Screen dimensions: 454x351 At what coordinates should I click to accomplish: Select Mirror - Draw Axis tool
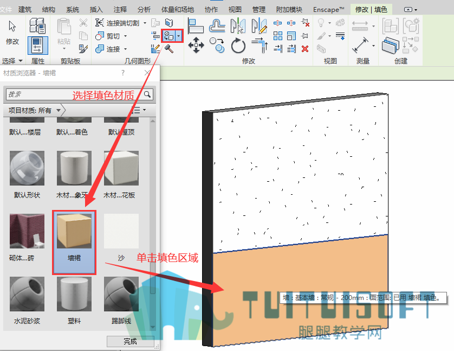point(259,25)
